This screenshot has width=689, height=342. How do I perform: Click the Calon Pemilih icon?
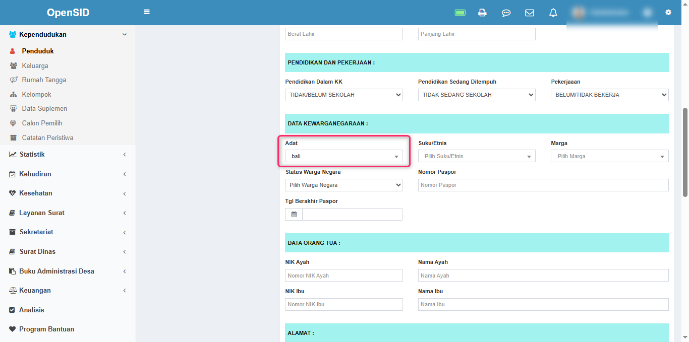13,123
